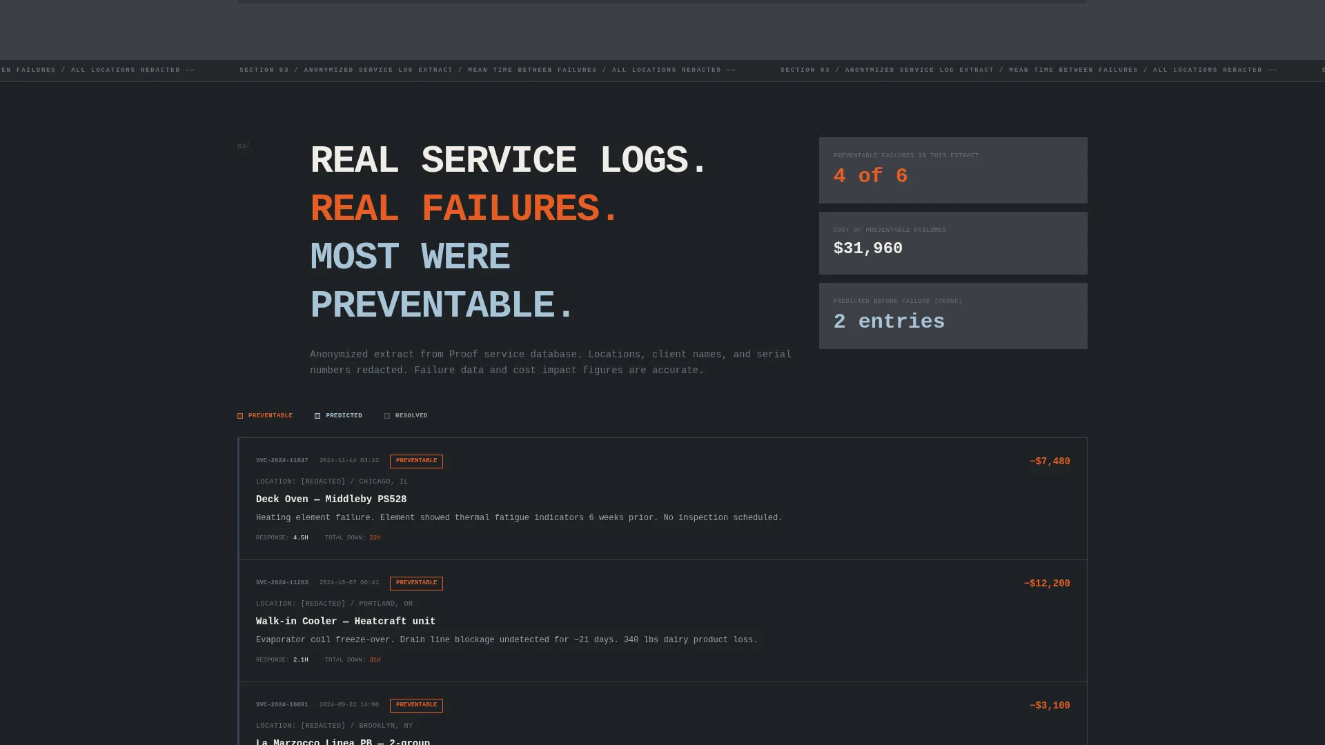The width and height of the screenshot is (1325, 745).
Task: Select the PREVENTABLE legend label
Action: (x=271, y=416)
